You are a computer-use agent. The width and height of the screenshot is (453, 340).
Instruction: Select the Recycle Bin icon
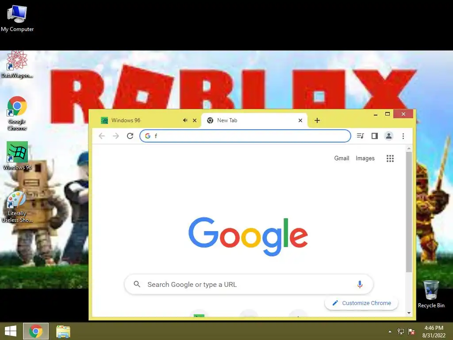pos(431,294)
